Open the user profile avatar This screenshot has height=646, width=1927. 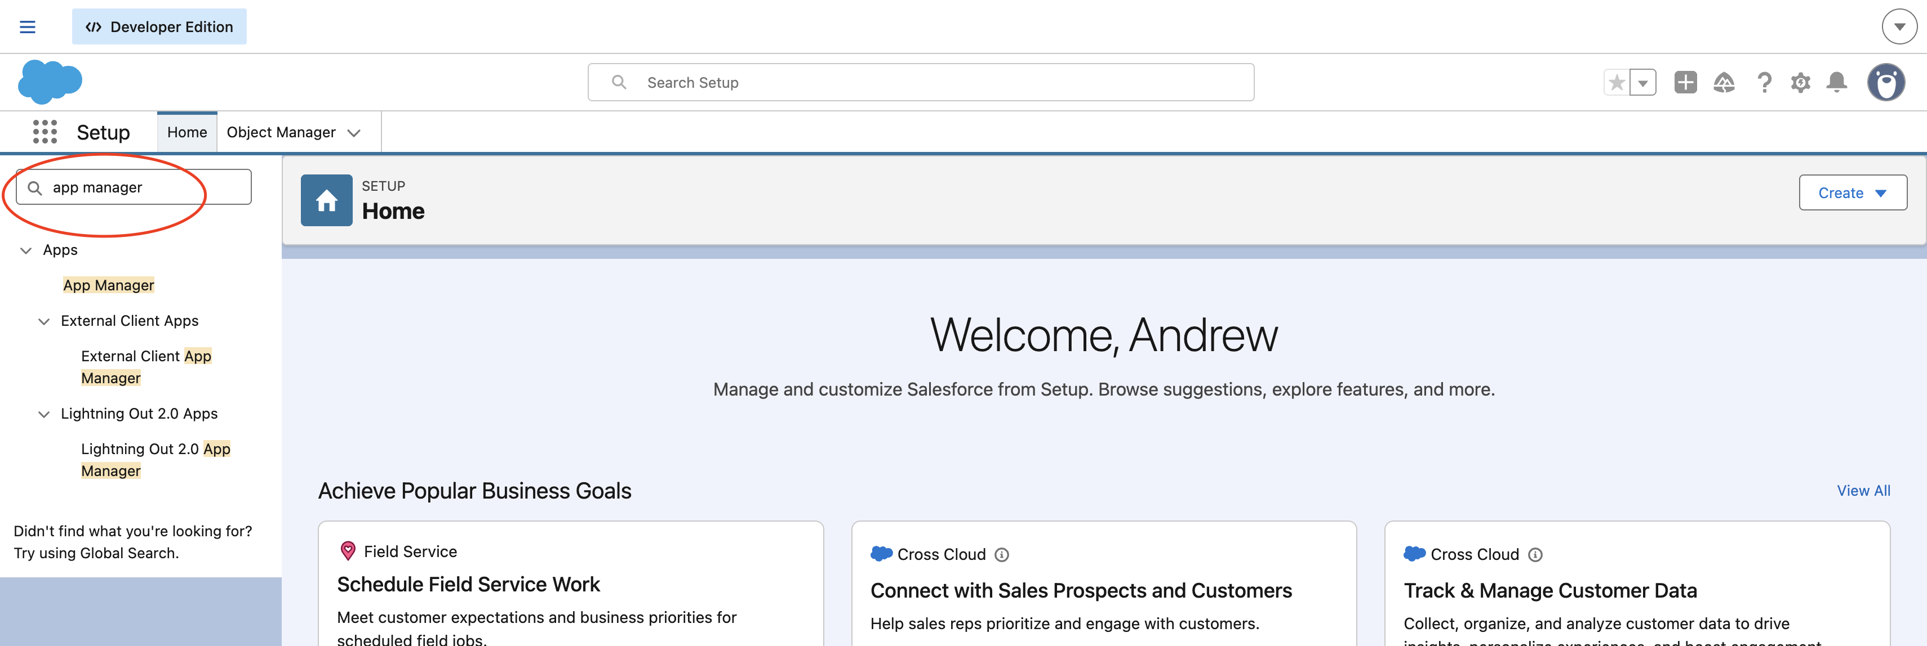(x=1885, y=82)
